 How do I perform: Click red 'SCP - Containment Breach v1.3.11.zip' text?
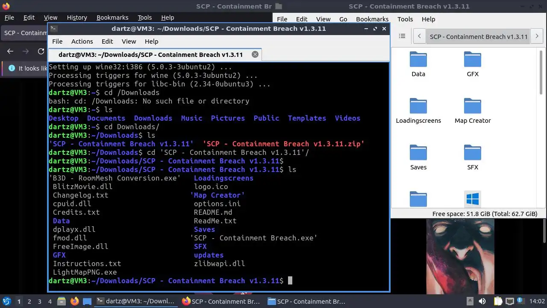[x=284, y=144]
